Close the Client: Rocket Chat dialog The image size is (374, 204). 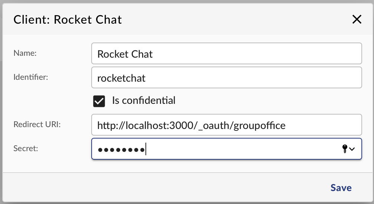coord(357,19)
